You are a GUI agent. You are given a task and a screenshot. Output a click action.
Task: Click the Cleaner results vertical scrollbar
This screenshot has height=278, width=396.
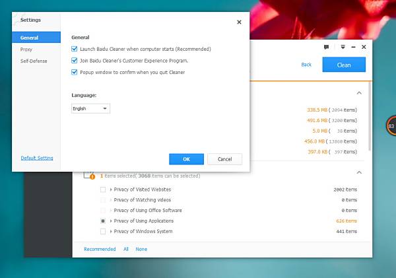point(370,116)
